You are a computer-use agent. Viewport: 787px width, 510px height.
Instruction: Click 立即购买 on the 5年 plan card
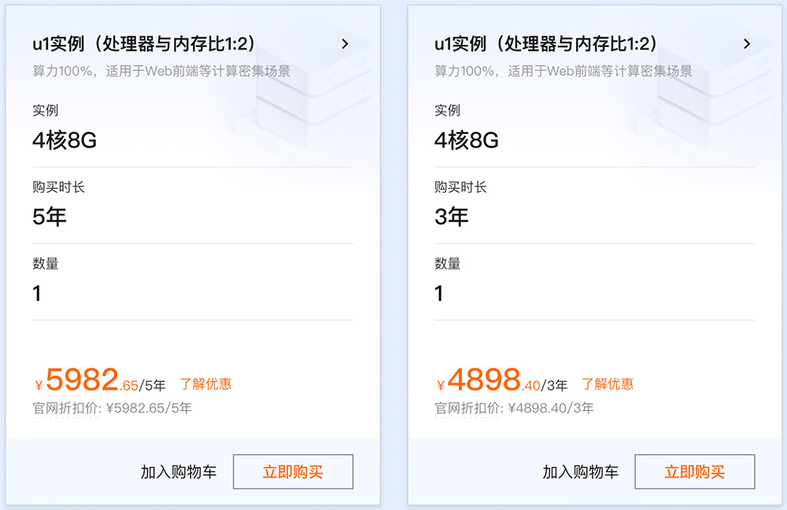tap(293, 471)
